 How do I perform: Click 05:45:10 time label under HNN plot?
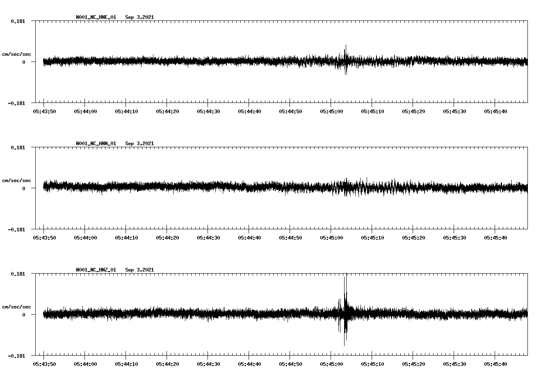pyautogui.click(x=372, y=238)
